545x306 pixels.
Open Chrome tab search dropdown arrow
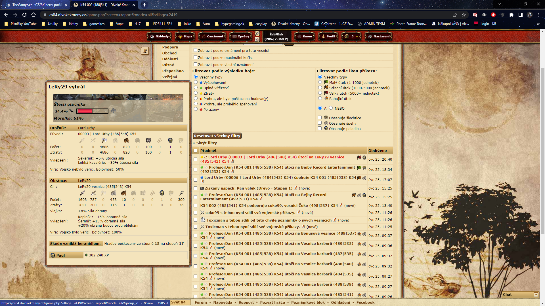coord(499,4)
